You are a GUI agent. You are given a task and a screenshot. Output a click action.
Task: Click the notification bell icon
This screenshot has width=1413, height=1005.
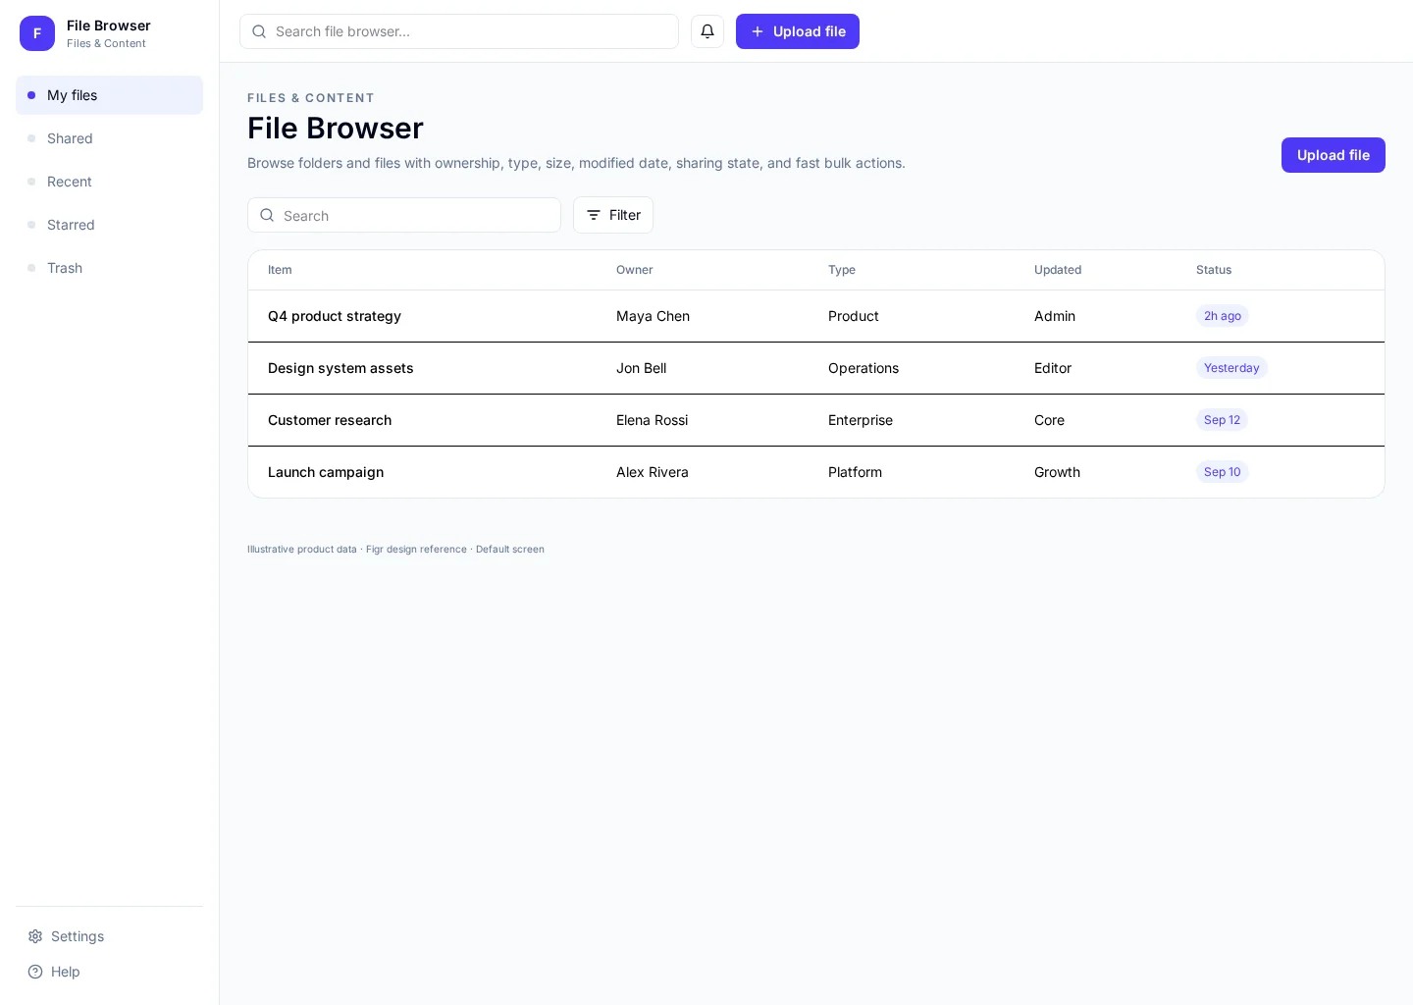click(x=707, y=31)
